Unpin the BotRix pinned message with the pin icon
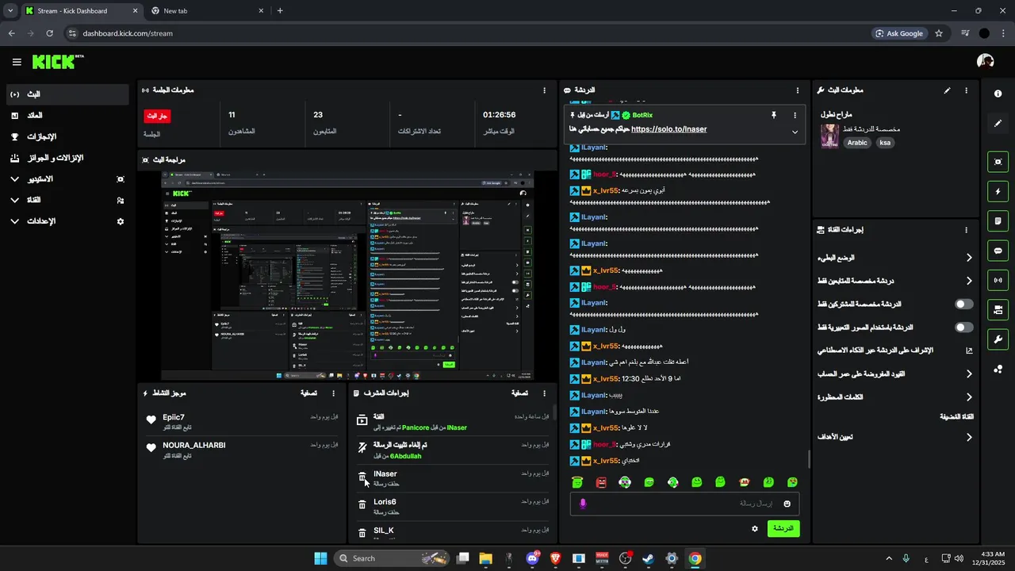This screenshot has height=571, width=1015. click(x=774, y=115)
